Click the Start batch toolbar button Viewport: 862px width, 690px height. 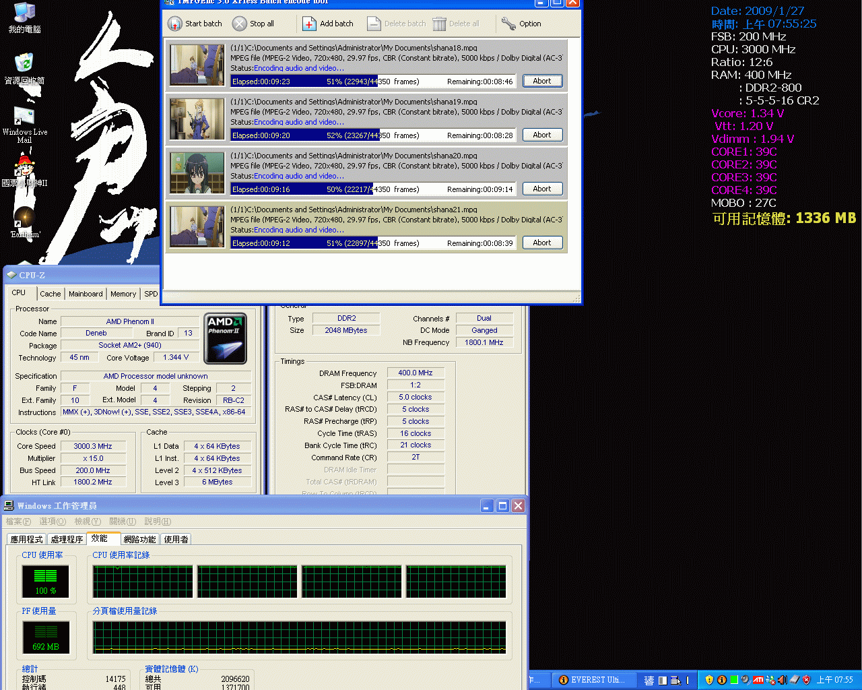(195, 24)
